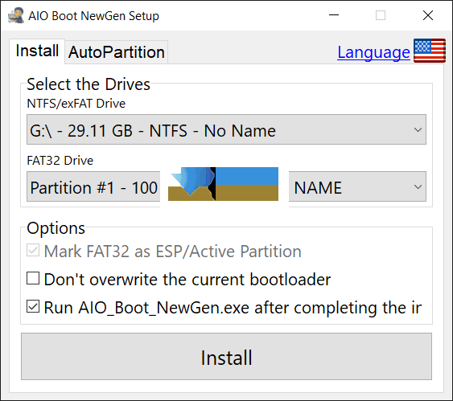Minimize the AIO Boot NewGen Setup window

[334, 15]
